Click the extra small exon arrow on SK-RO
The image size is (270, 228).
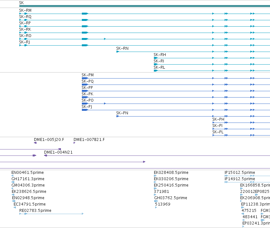[105, 39]
